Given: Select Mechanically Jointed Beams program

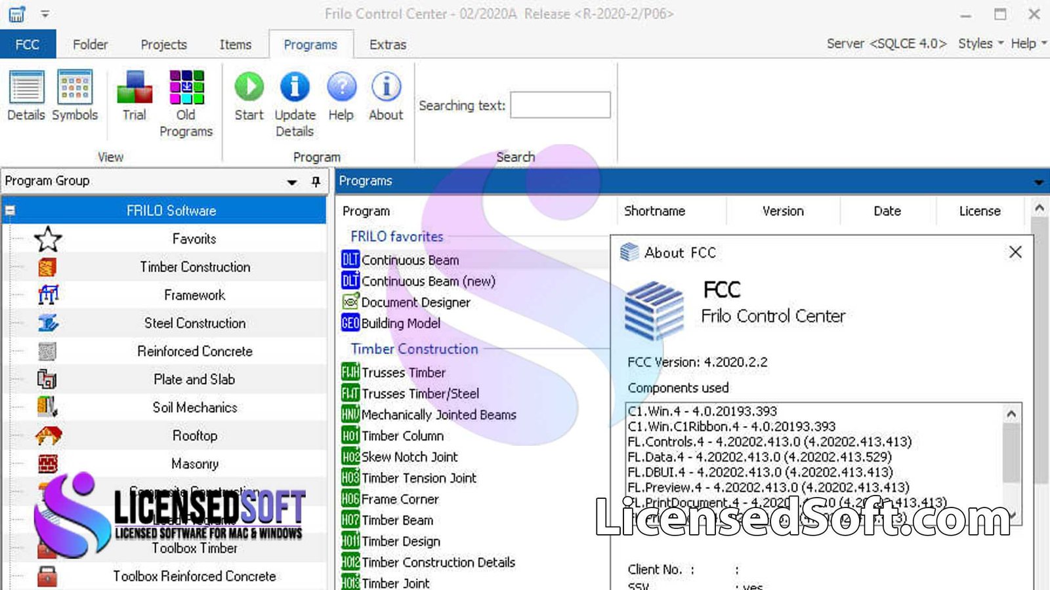Looking at the screenshot, I should [429, 414].
